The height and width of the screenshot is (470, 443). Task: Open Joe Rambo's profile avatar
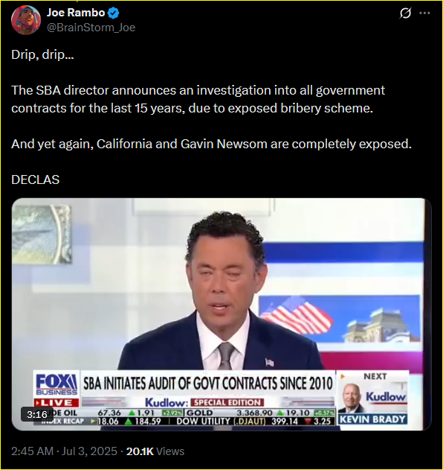[x=26, y=20]
